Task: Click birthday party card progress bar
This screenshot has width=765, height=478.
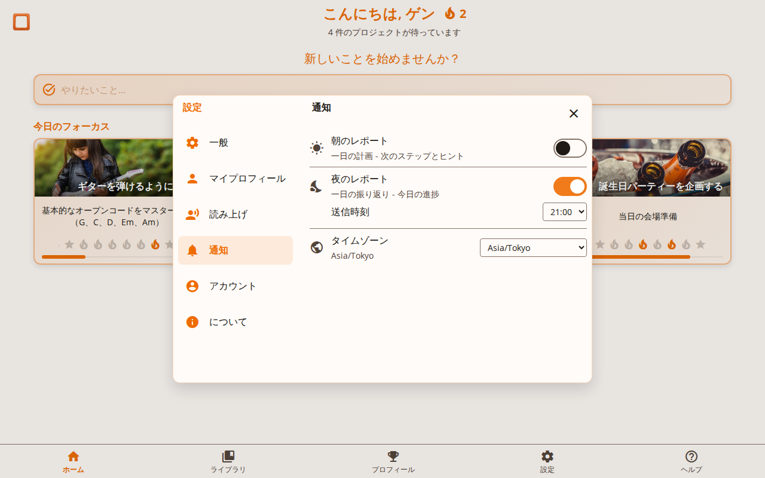Action: pyautogui.click(x=657, y=257)
